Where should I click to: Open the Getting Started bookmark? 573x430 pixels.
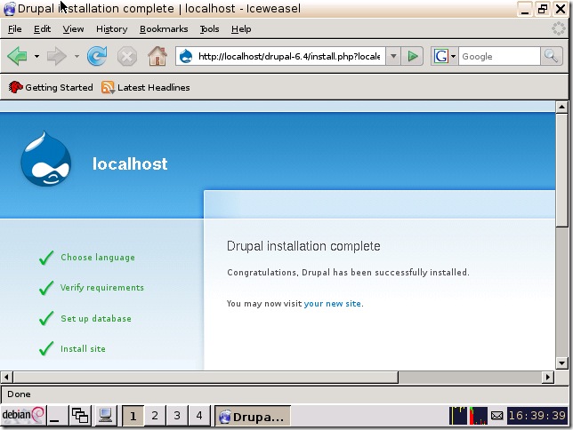pyautogui.click(x=51, y=87)
